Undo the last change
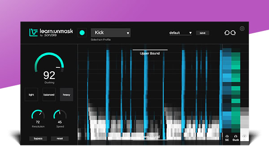 [227, 33]
